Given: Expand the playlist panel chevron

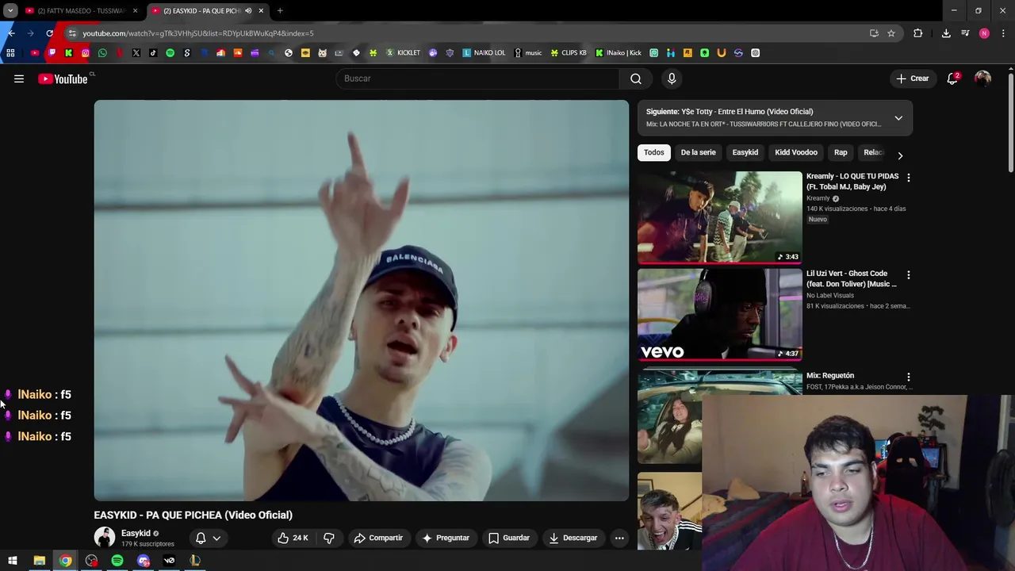Looking at the screenshot, I should click(x=898, y=118).
